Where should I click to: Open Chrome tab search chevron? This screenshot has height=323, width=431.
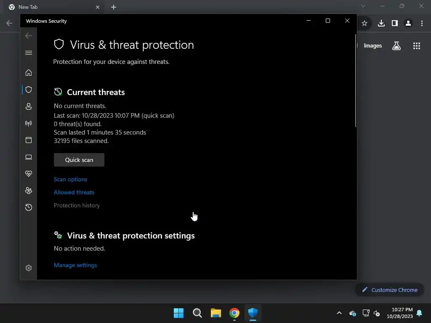[x=363, y=6]
